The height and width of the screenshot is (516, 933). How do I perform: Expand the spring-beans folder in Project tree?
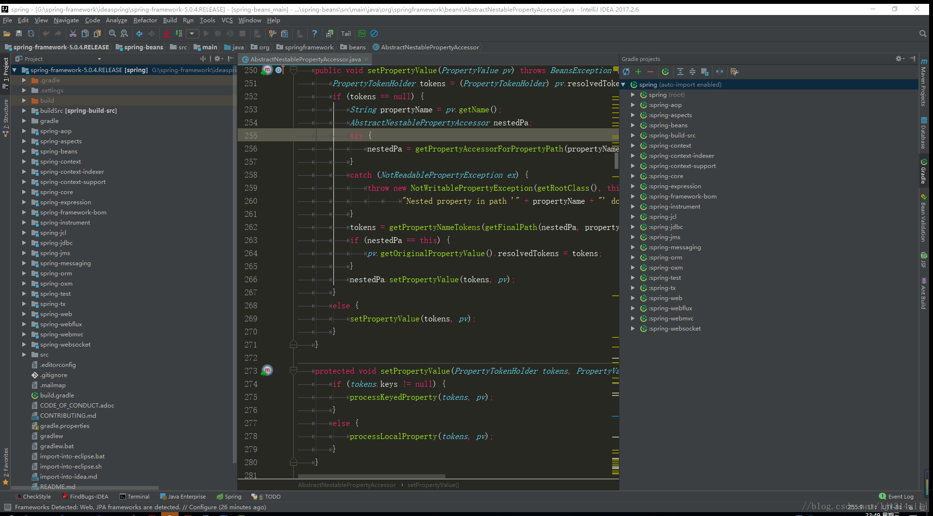pyautogui.click(x=24, y=152)
